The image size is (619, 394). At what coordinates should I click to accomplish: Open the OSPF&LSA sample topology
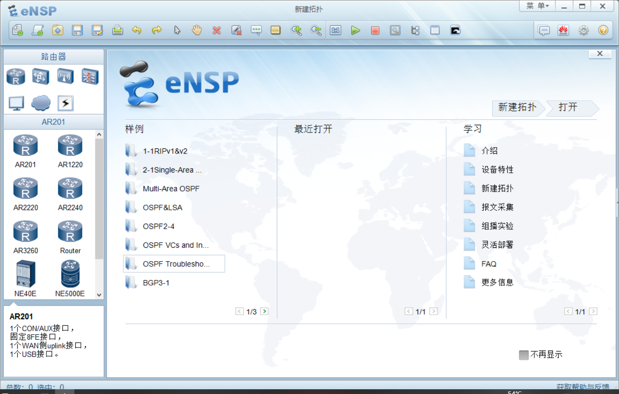click(162, 207)
